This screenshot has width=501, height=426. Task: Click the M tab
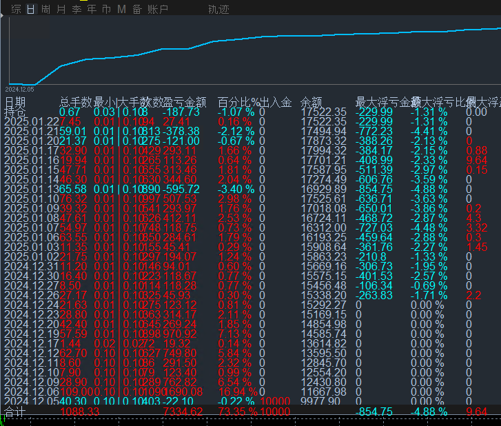(121, 10)
